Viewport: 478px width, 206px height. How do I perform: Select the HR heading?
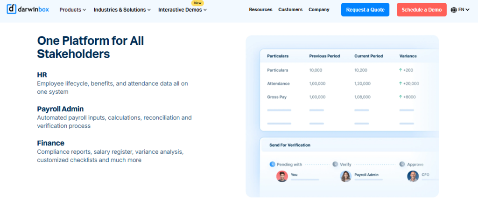click(x=42, y=75)
